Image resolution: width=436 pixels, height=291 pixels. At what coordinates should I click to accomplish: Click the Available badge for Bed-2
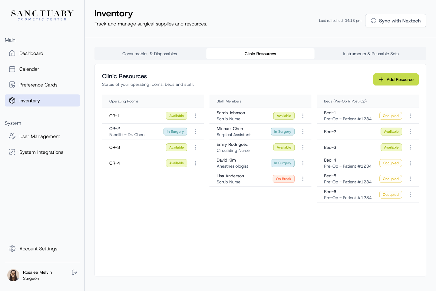pyautogui.click(x=391, y=132)
